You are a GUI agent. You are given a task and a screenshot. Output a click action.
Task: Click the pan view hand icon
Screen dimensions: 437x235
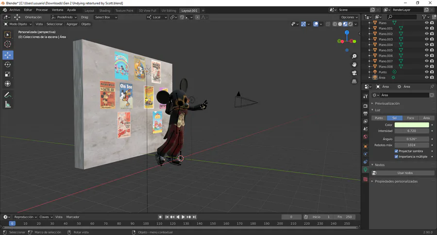[x=354, y=65]
